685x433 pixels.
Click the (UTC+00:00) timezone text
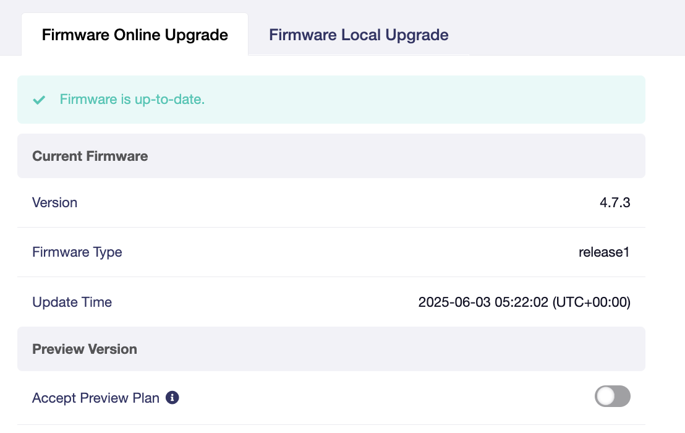point(592,302)
